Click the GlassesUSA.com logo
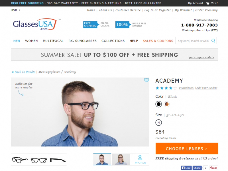 click(x=35, y=24)
